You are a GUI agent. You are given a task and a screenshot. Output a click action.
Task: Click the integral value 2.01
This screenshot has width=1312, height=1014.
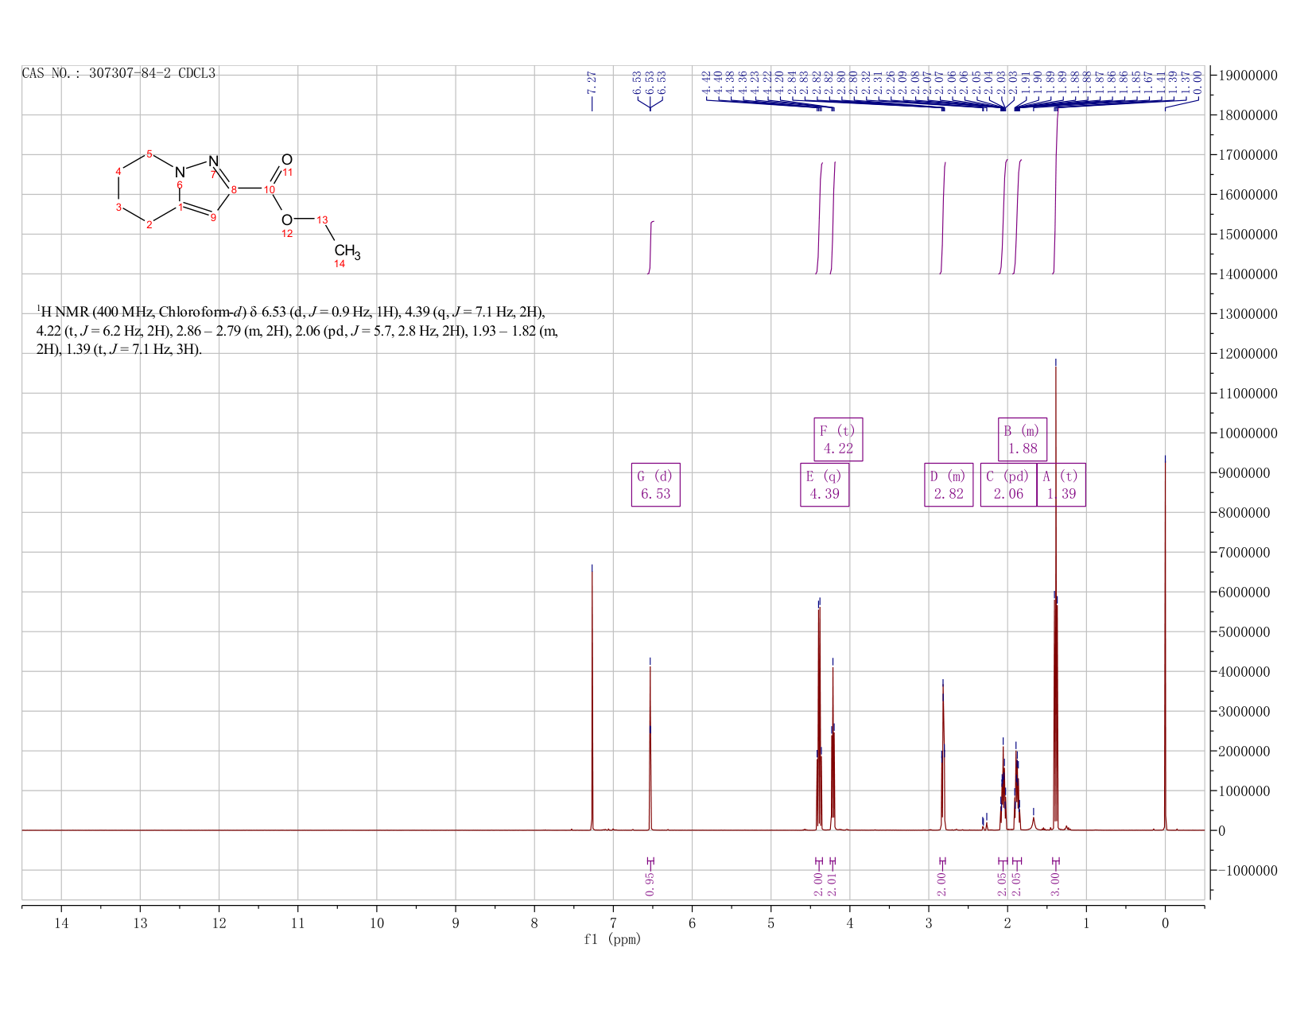(x=833, y=884)
